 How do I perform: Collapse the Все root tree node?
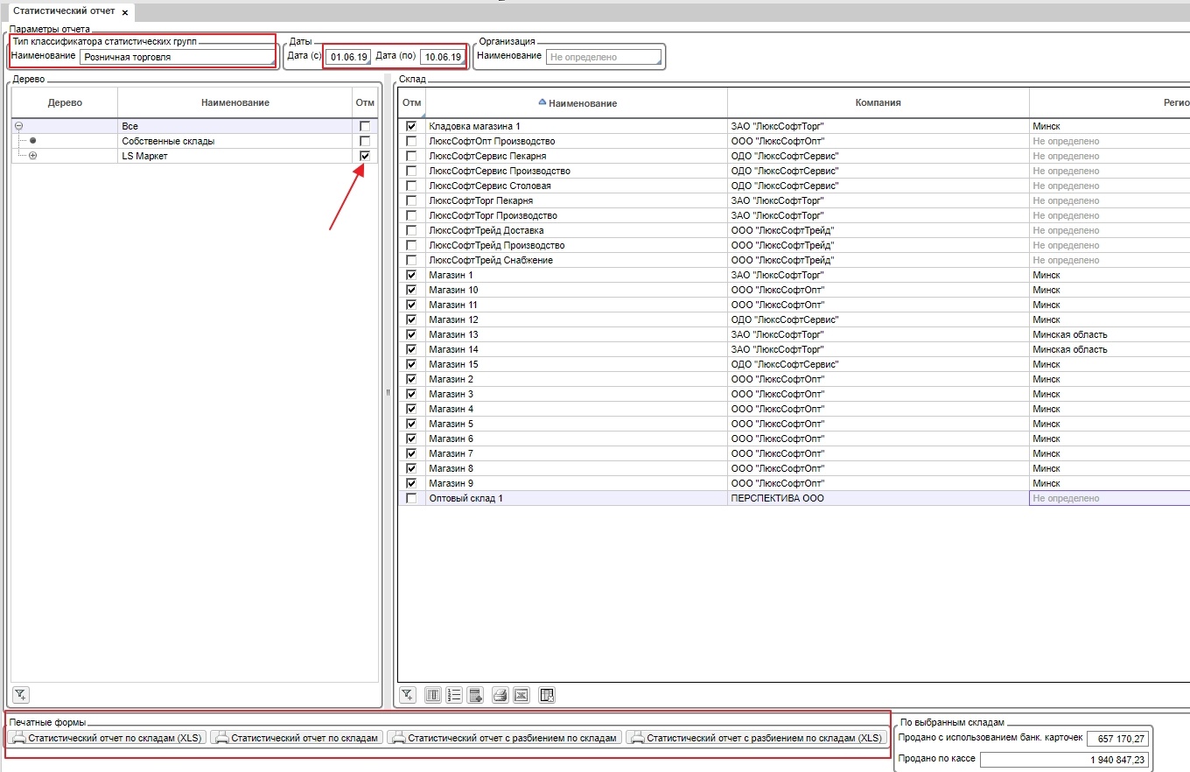click(19, 126)
